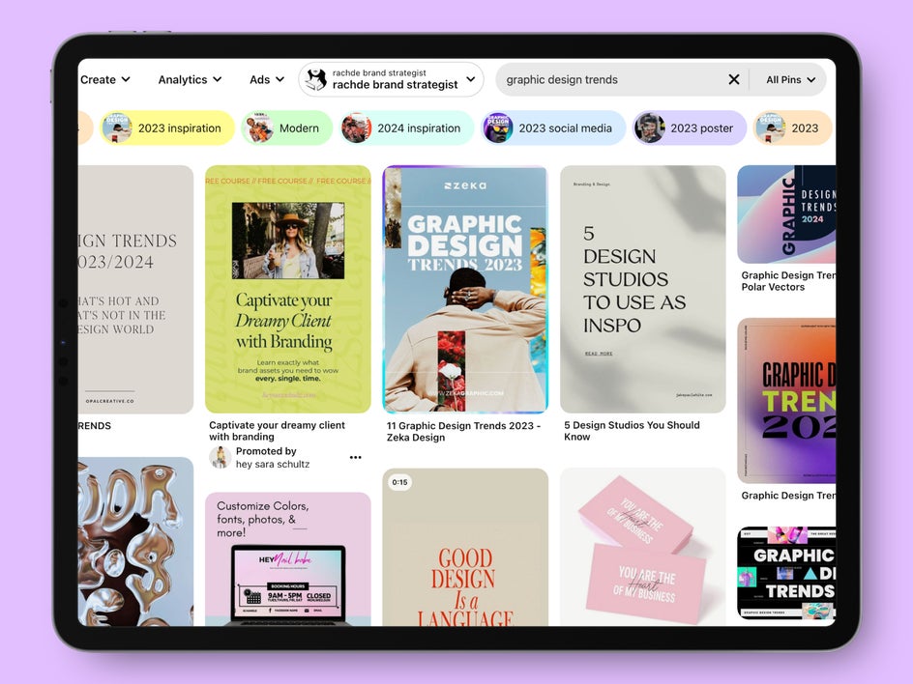Select the 2023 social media filter chip
Image resolution: width=913 pixels, height=684 pixels.
click(x=553, y=128)
